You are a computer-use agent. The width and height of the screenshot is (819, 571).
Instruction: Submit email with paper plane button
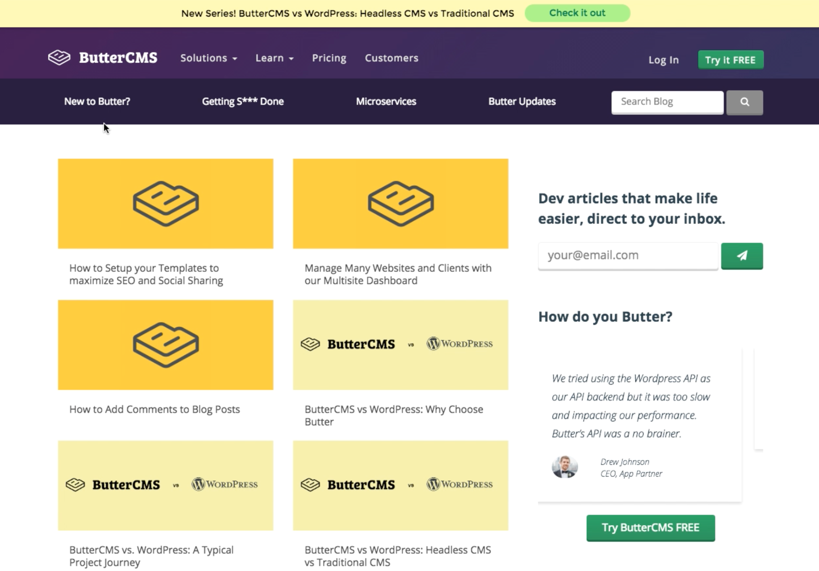[742, 256]
